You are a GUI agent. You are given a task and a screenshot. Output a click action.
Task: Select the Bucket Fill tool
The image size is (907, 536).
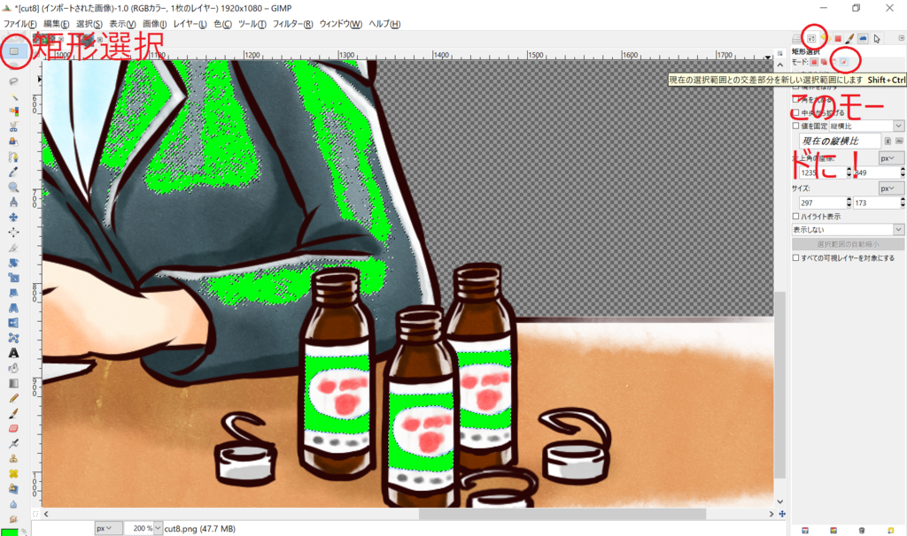14,368
